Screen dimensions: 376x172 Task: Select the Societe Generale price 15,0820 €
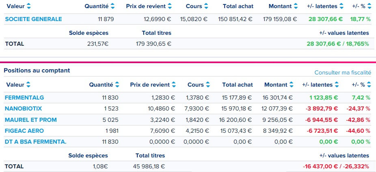(x=194, y=19)
